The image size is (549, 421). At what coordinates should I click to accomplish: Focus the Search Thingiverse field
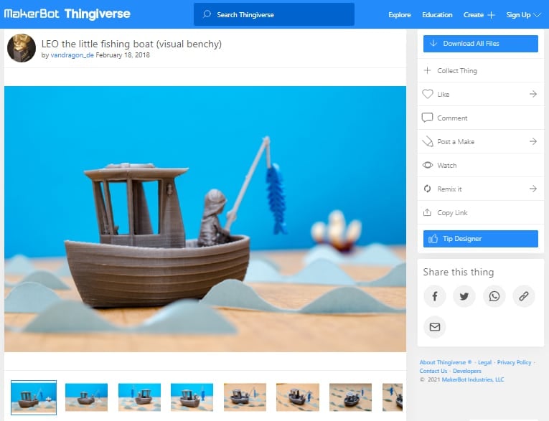coord(274,14)
